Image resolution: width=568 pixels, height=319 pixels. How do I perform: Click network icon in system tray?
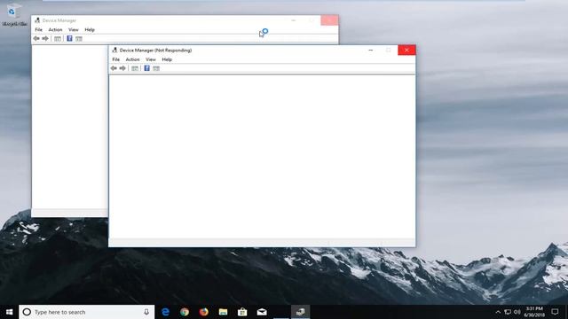[x=508, y=312]
